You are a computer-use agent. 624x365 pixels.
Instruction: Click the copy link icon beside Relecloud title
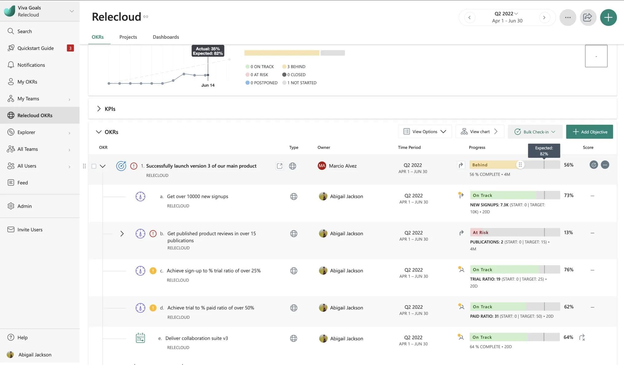146,17
